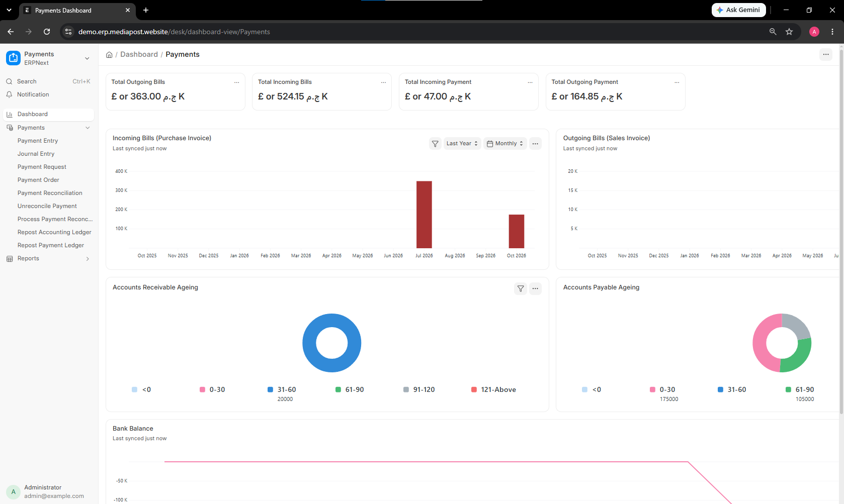Image resolution: width=844 pixels, height=504 pixels.
Task: Click Dashboard breadcrumb link
Action: tap(139, 55)
